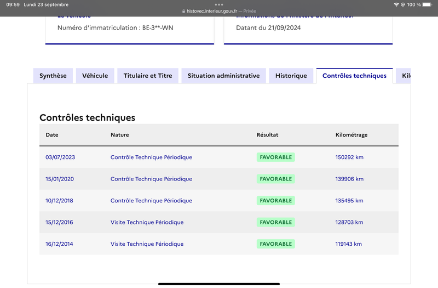The image size is (438, 288).
Task: Select the date 16/12/2014
Action: 59,244
